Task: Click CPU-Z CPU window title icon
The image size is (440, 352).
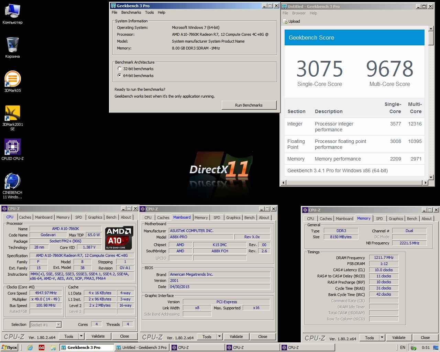Action: pyautogui.click(x=4, y=208)
